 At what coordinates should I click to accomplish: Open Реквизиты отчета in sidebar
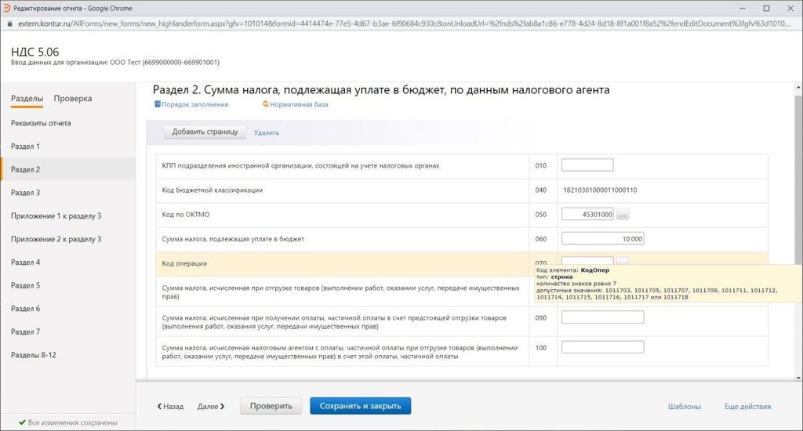point(41,124)
